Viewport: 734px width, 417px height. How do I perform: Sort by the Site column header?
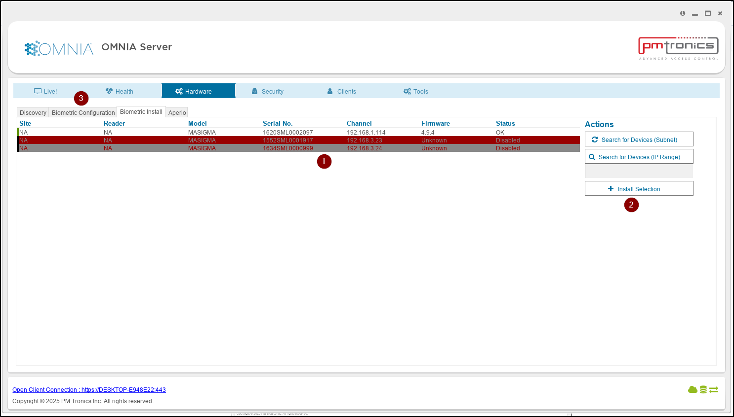25,123
